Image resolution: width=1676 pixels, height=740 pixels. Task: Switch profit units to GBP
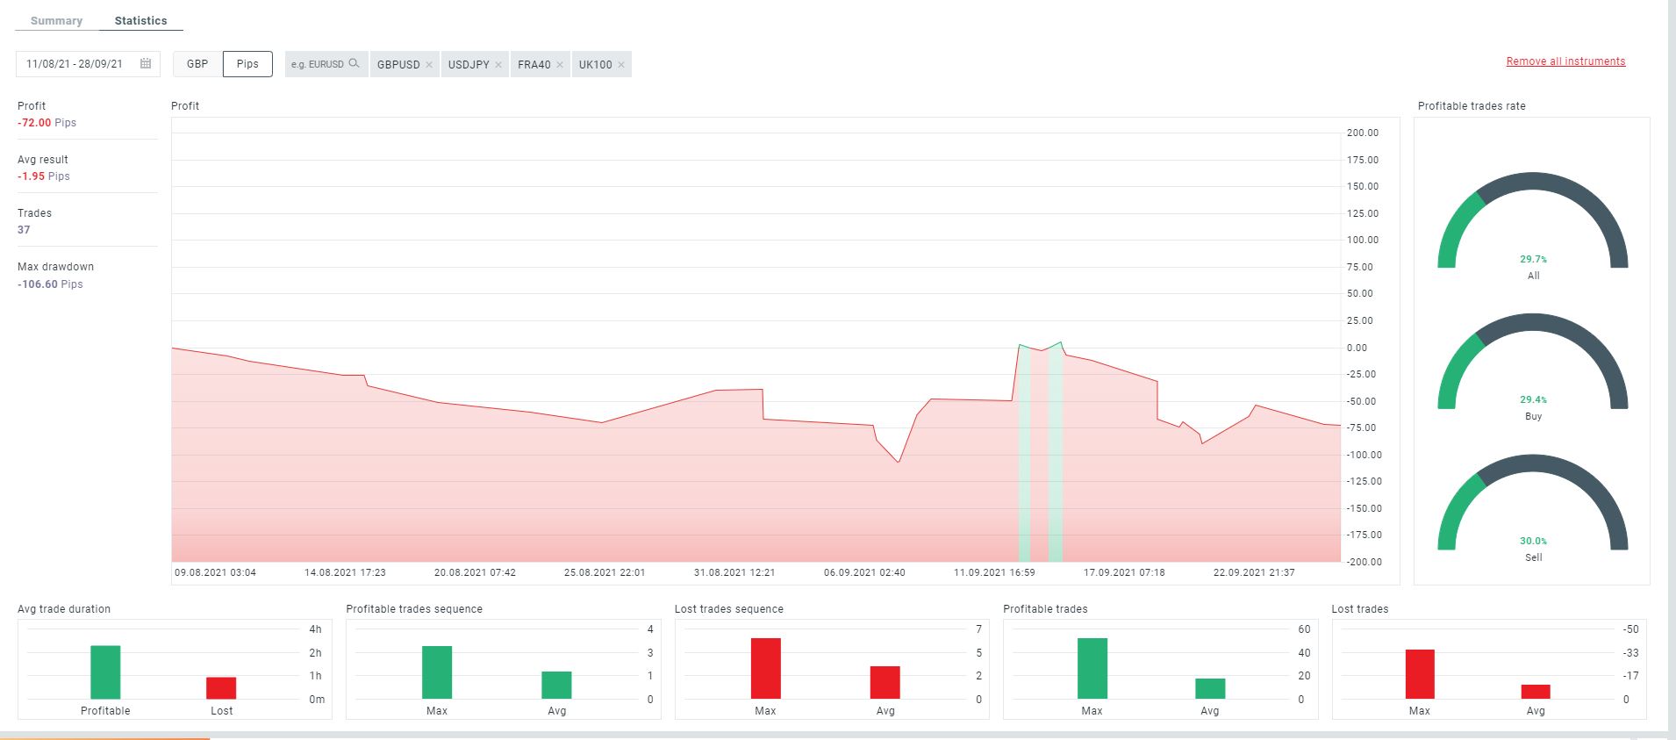coord(197,64)
